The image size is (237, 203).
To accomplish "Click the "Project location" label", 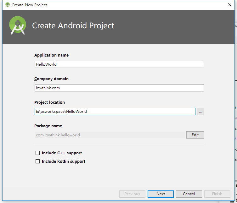I will [49, 102].
